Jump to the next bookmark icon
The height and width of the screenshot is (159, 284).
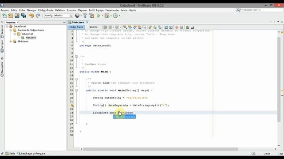point(155,27)
